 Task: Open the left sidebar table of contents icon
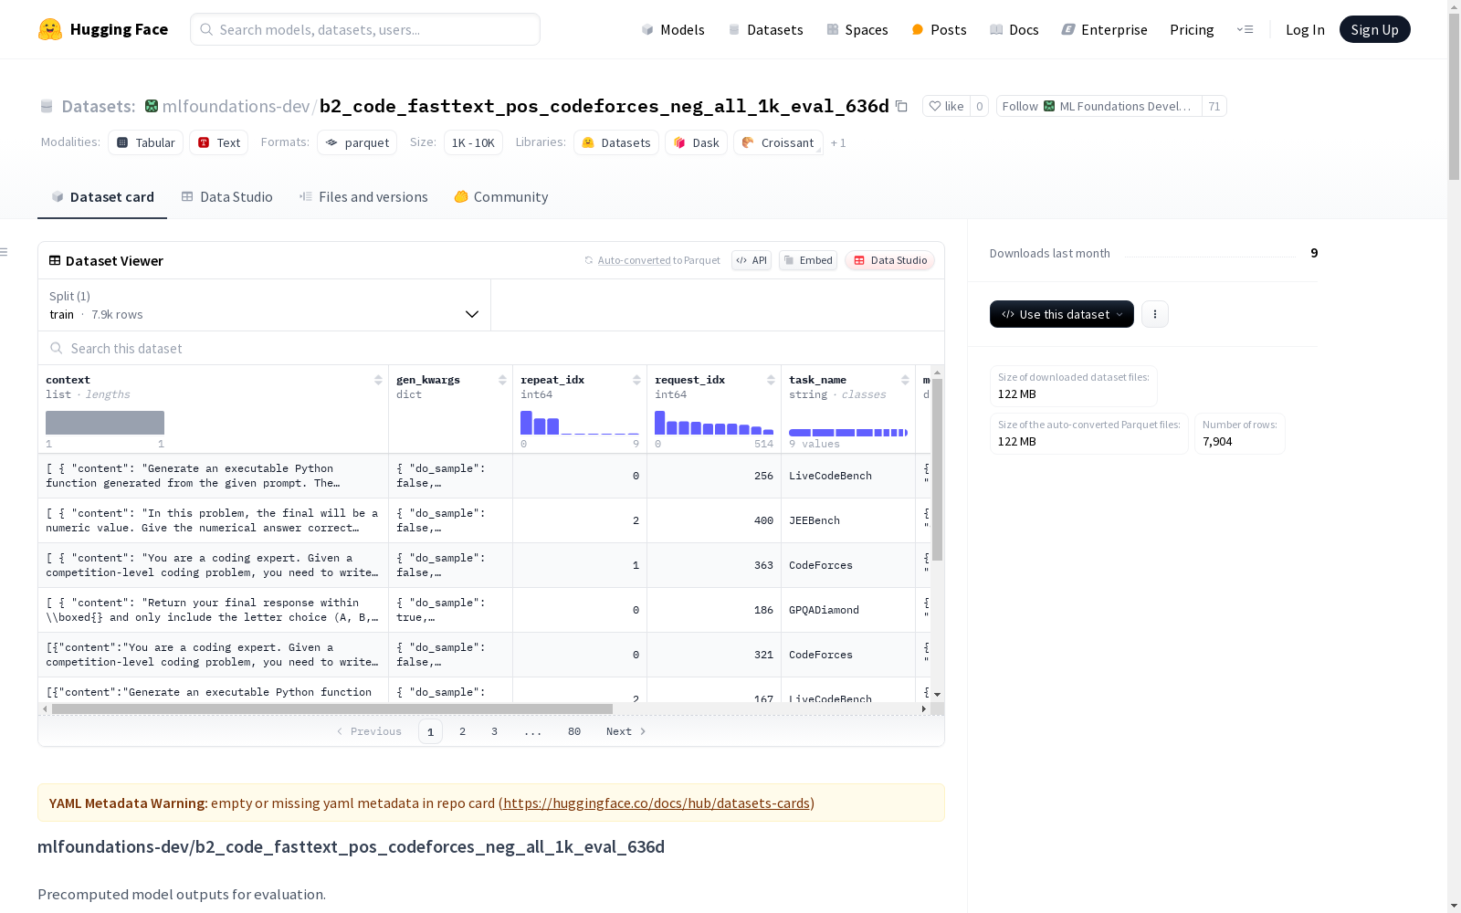[x=4, y=252]
